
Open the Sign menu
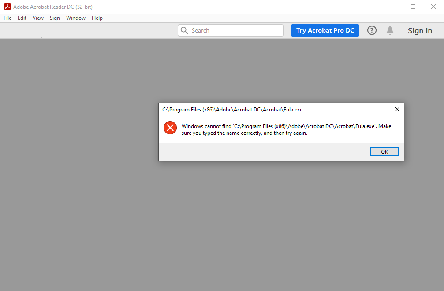coord(55,18)
